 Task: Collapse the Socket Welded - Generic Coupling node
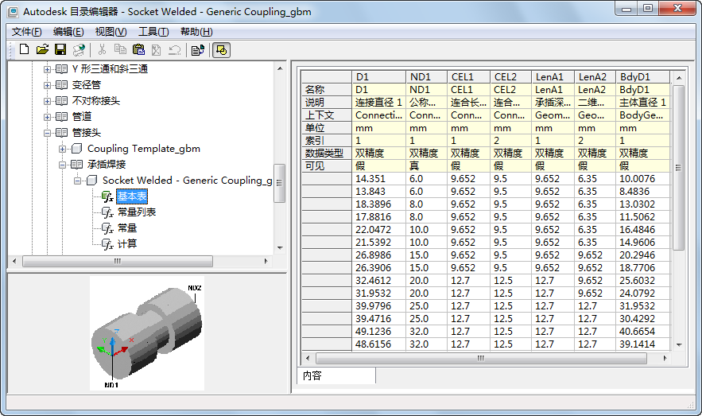tap(77, 181)
